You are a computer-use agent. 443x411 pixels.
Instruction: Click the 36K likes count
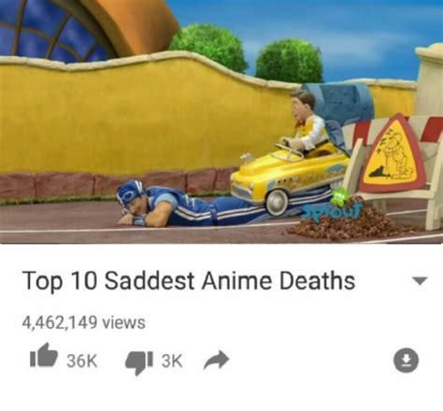pyautogui.click(x=82, y=361)
